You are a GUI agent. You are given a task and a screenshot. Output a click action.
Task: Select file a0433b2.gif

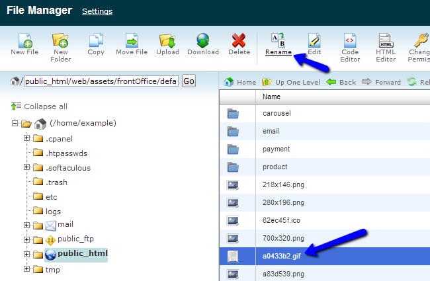(x=282, y=256)
